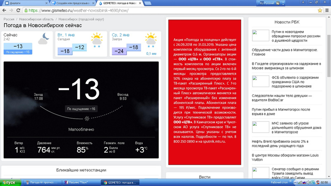Click scrollbar down arrow
Viewport: 331px width, 186px height.
click(x=329, y=176)
